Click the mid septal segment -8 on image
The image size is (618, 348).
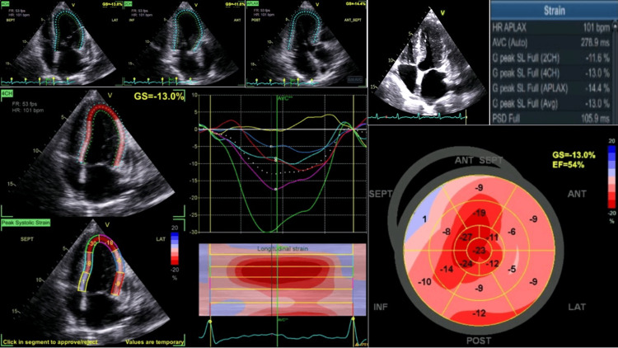pyautogui.click(x=89, y=263)
